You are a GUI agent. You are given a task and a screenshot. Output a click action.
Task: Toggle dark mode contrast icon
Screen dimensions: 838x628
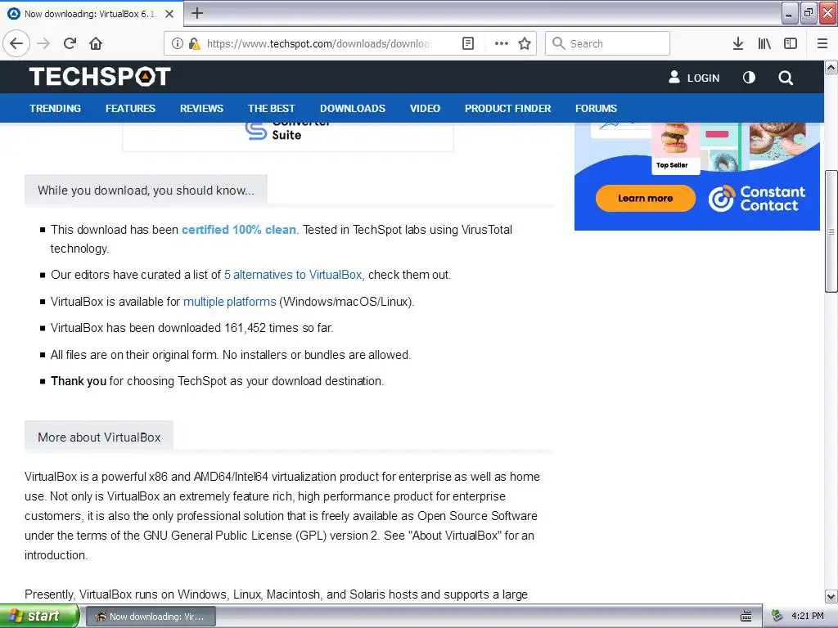(750, 78)
